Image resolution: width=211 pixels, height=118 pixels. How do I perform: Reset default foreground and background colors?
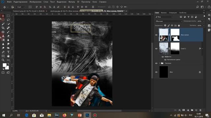(3, 69)
